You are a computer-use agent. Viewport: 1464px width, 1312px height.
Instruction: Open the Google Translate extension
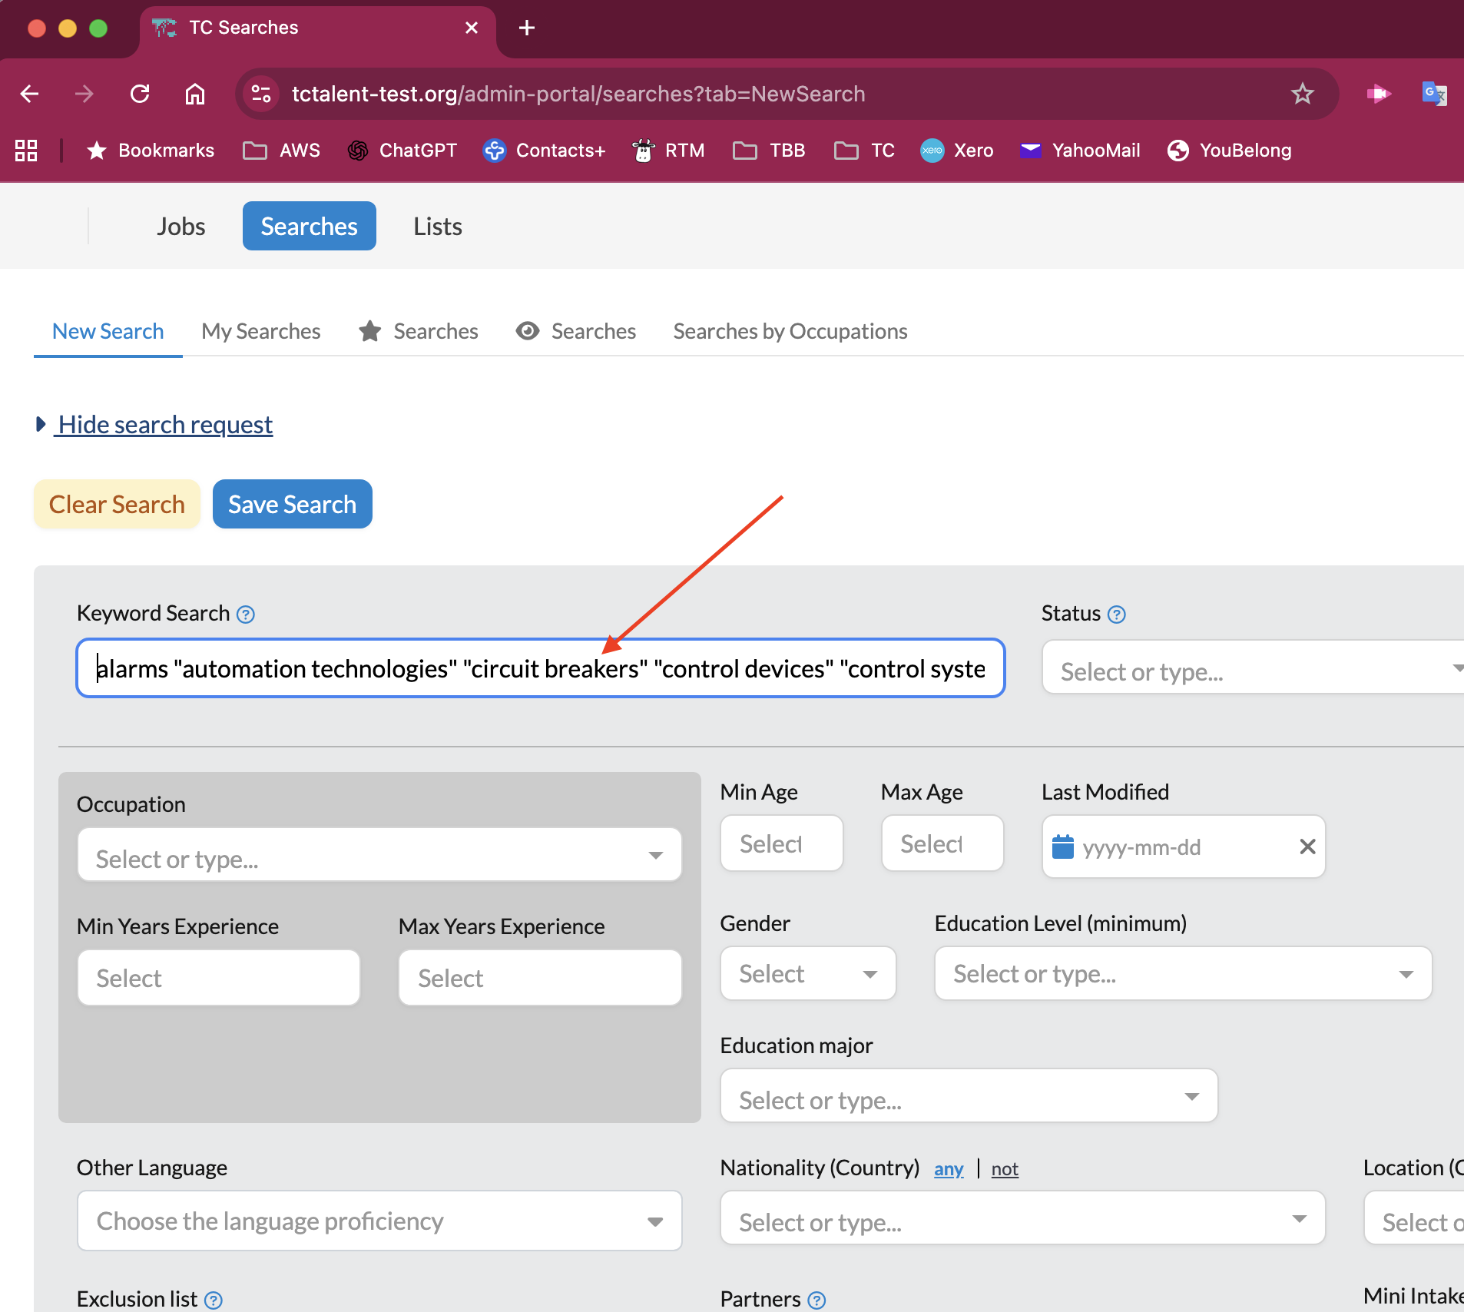(1433, 94)
